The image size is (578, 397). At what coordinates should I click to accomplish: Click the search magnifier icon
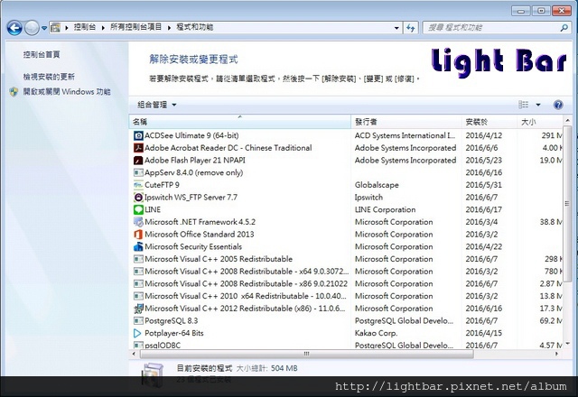(564, 28)
